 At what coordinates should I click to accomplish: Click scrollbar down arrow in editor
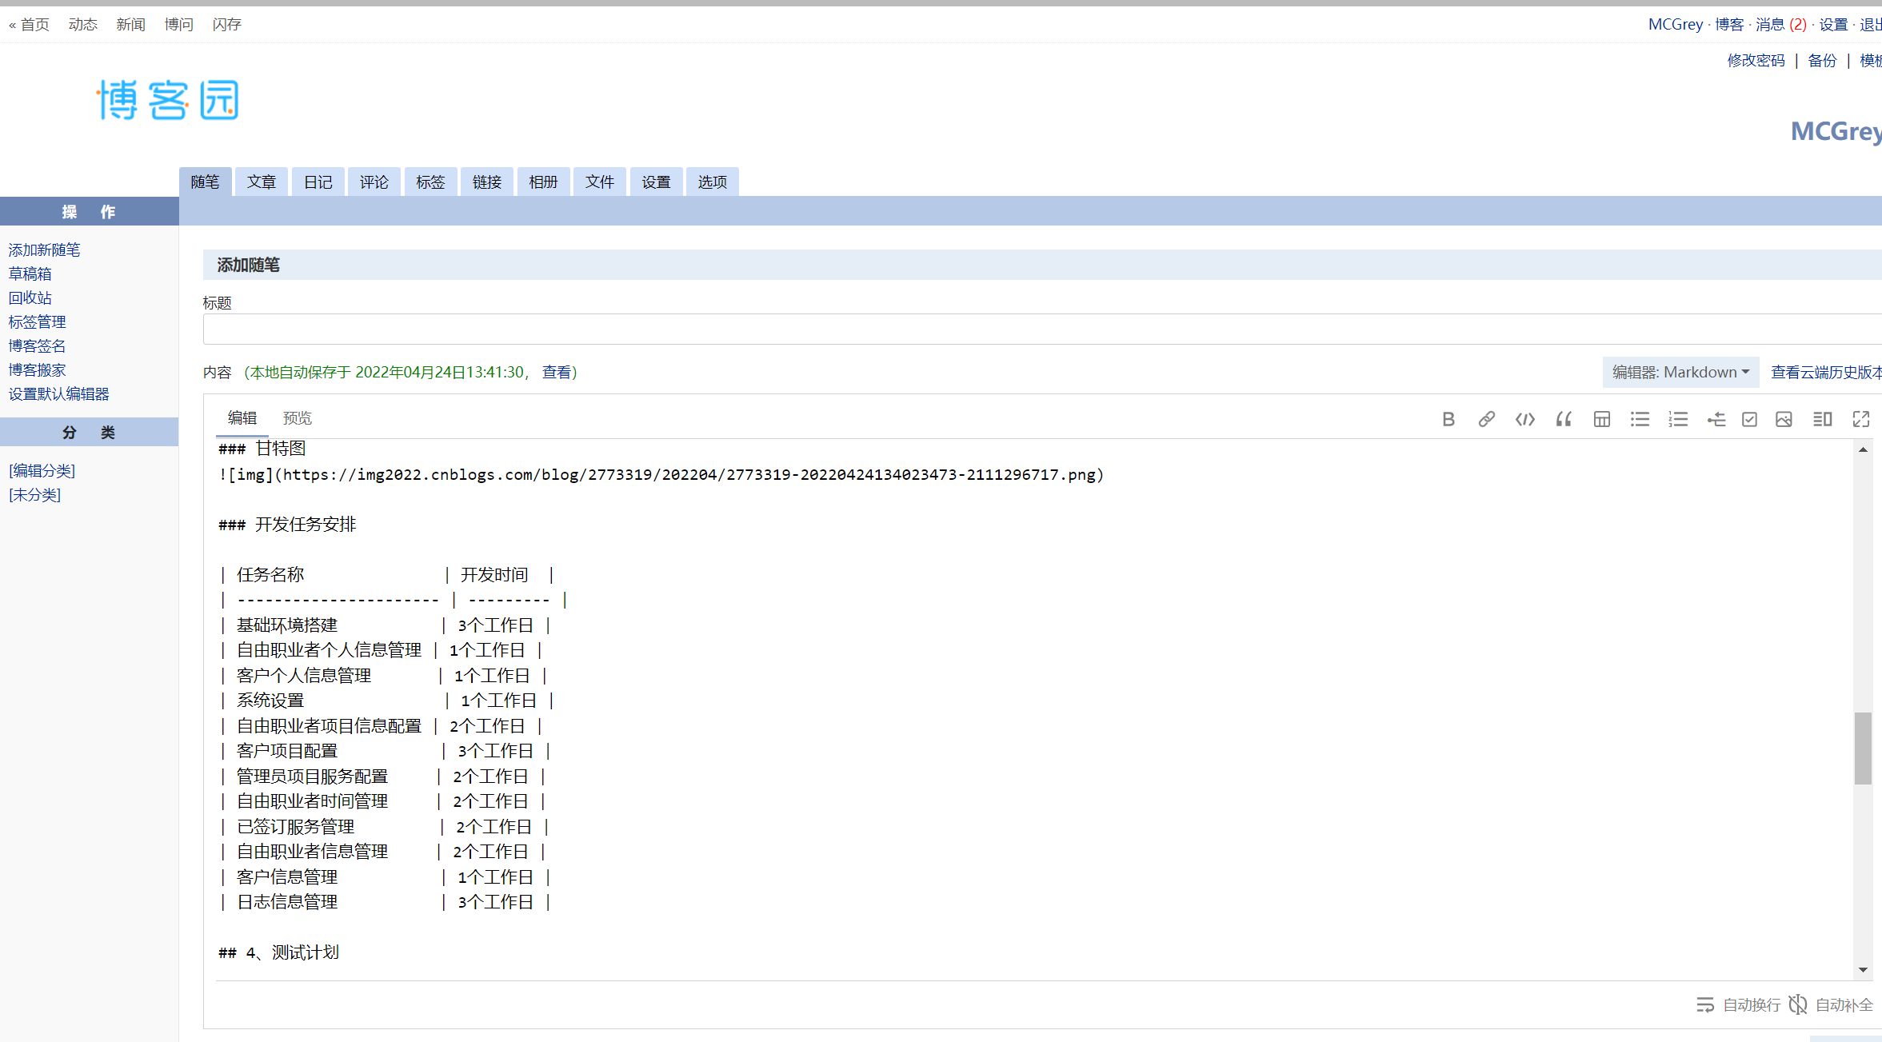[x=1863, y=970]
